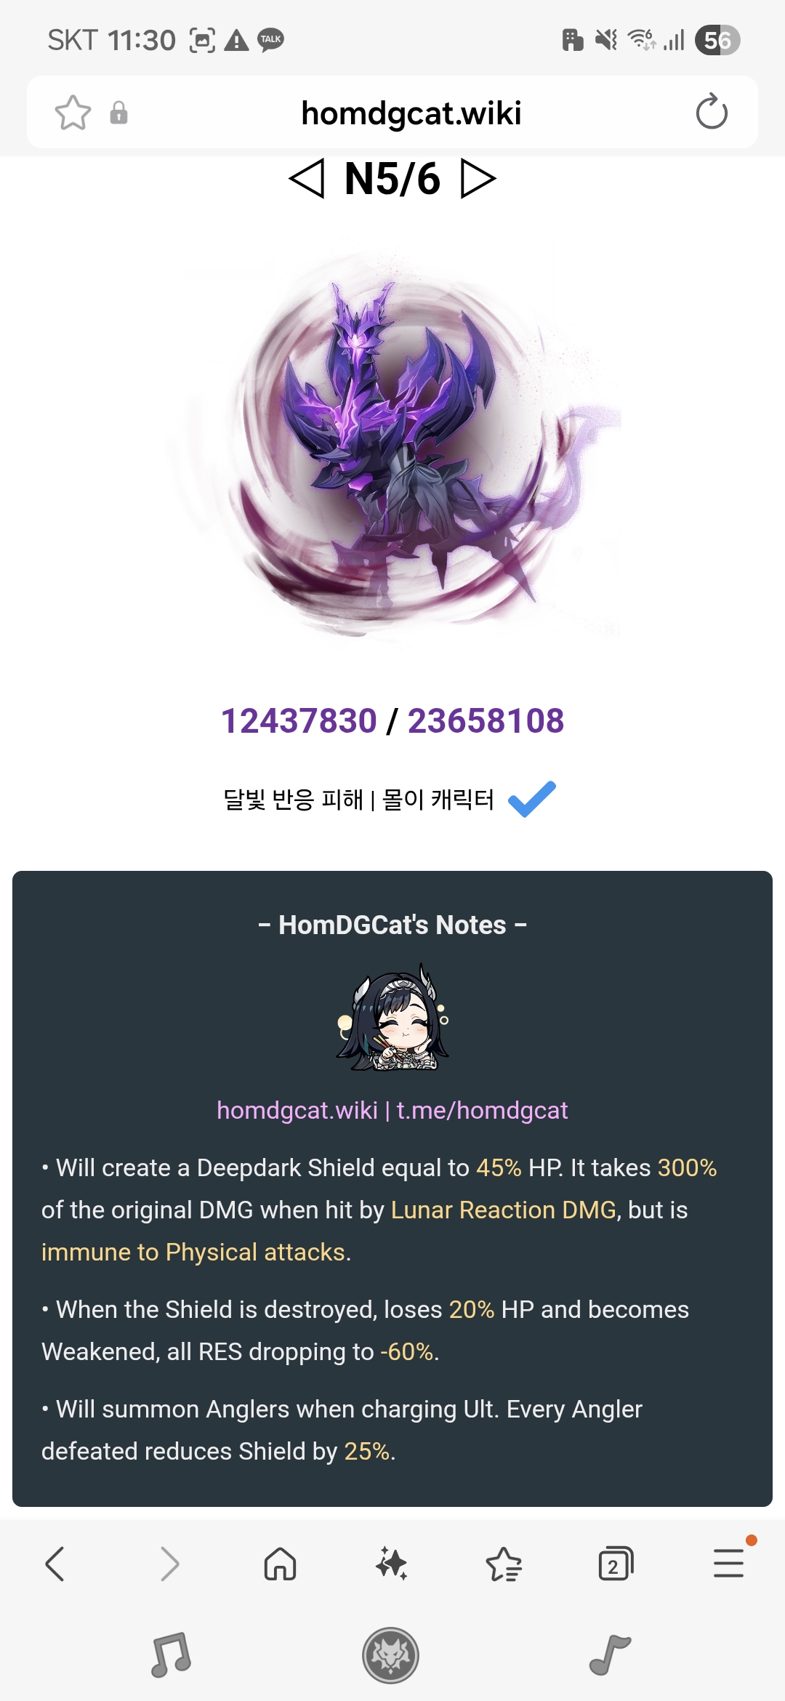The height and width of the screenshot is (1701, 785).
Task: Tap the lock site security icon
Action: [x=118, y=113]
